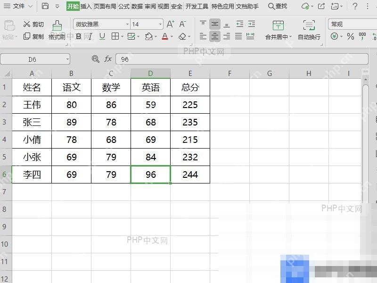This screenshot has width=377, height=283.
Task: Toggle italic formatting
Action: tap(90, 36)
